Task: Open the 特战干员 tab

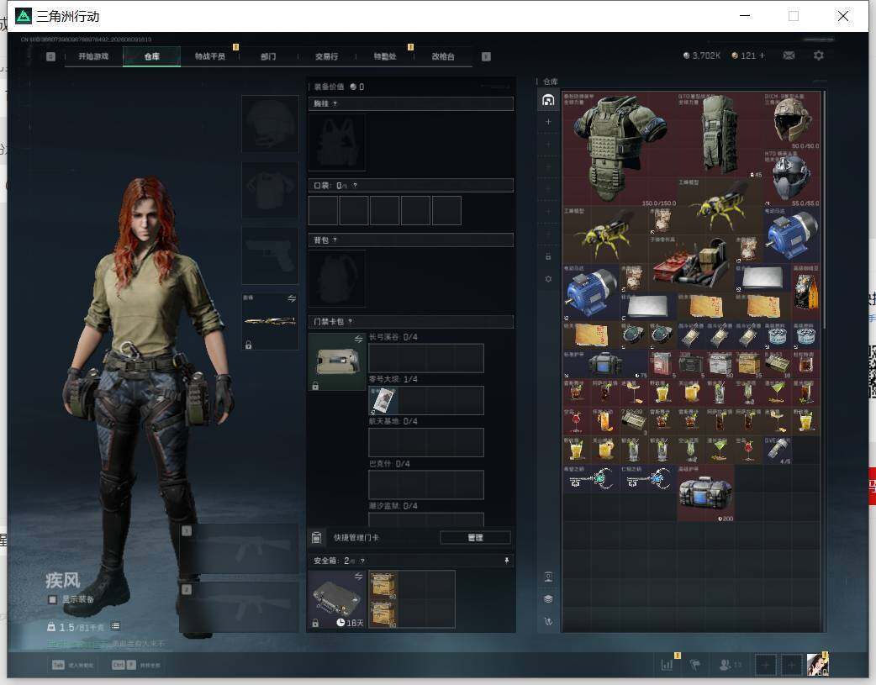Action: 209,56
